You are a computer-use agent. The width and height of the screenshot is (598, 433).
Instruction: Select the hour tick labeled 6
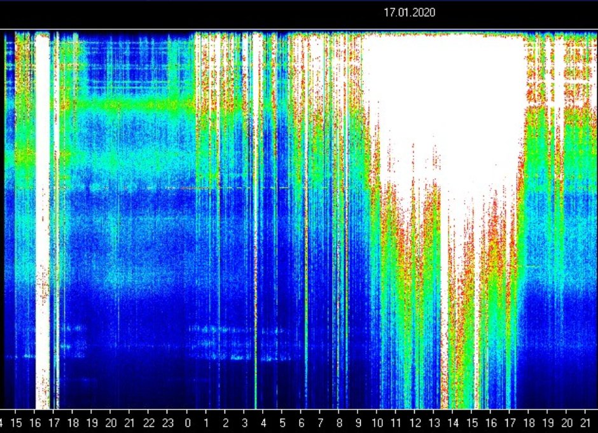302,423
